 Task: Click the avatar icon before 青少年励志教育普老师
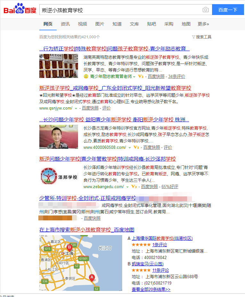pyautogui.click(x=86, y=76)
